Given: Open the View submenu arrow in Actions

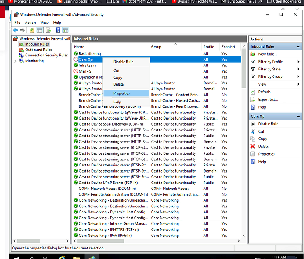Looking at the screenshot, I should click(x=298, y=84).
